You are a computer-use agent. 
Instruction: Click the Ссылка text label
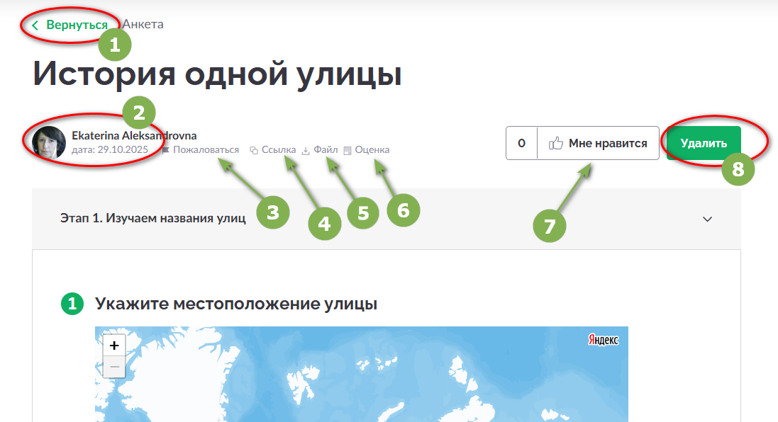279,150
